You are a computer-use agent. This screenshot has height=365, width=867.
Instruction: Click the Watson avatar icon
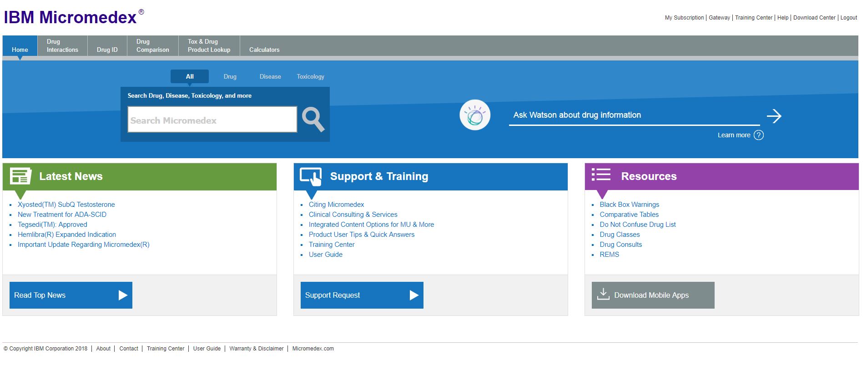tap(475, 115)
